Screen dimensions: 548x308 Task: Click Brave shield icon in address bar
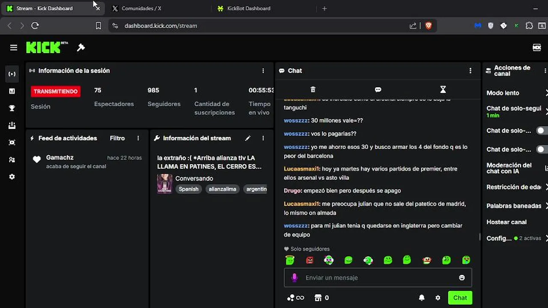pos(429,26)
